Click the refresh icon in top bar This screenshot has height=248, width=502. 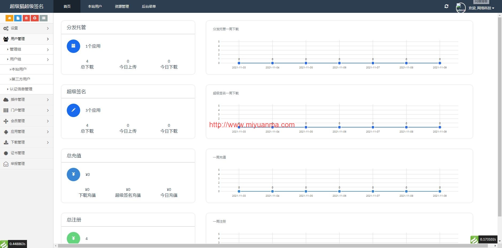pyautogui.click(x=446, y=6)
